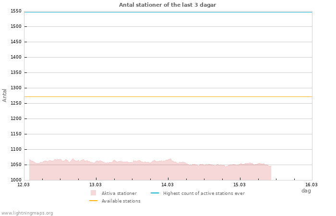The height and width of the screenshot is (216, 336).
Task: Open the www.lightningmaps.org watermark link
Action: tap(27, 213)
